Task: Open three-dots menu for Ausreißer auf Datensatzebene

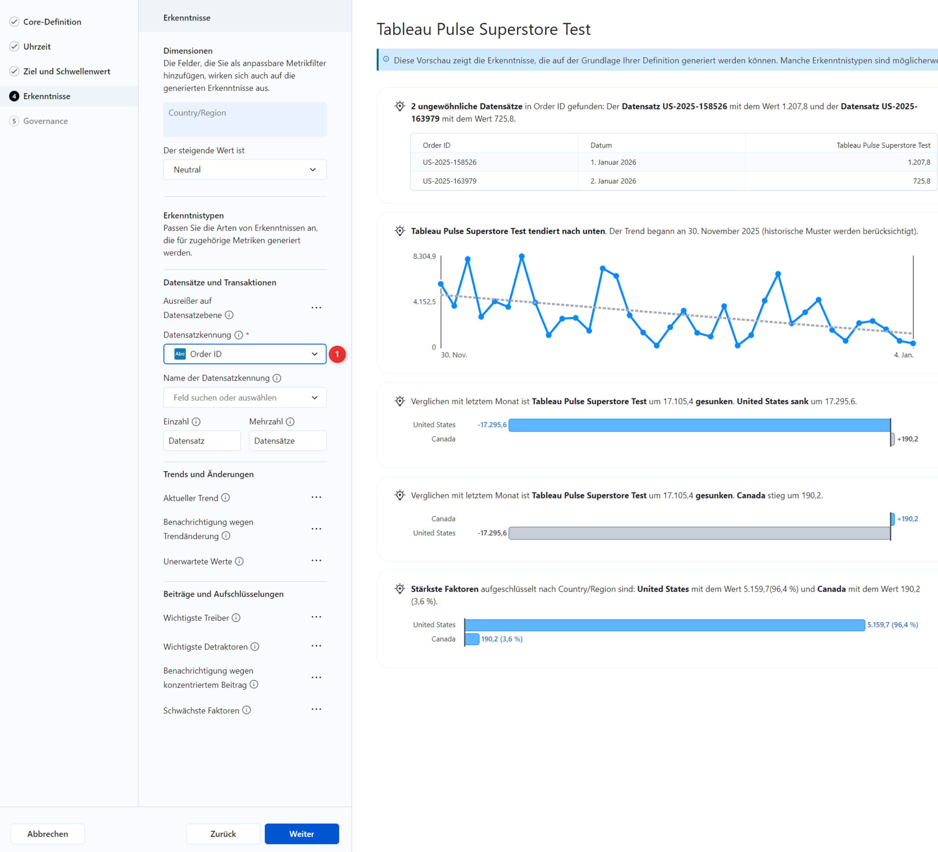Action: pos(316,308)
